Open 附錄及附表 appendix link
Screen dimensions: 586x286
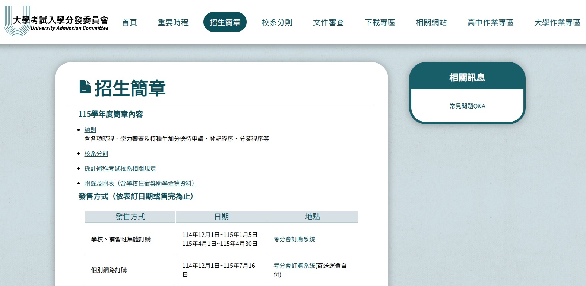click(x=140, y=183)
